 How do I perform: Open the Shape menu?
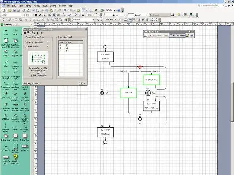click(x=53, y=6)
